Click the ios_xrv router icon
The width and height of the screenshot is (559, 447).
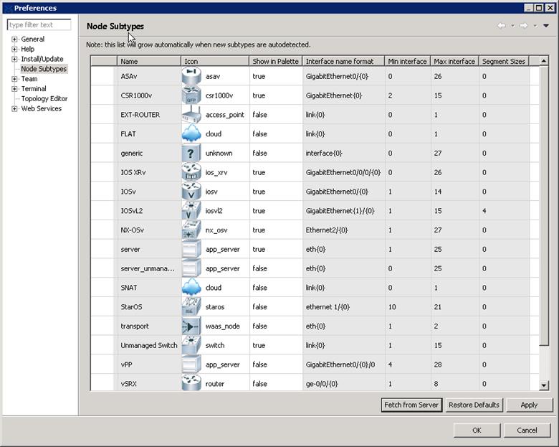[x=191, y=172]
